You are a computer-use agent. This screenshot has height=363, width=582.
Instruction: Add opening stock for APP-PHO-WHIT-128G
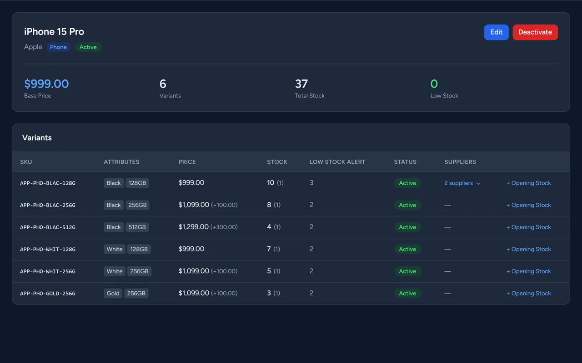pyautogui.click(x=529, y=249)
